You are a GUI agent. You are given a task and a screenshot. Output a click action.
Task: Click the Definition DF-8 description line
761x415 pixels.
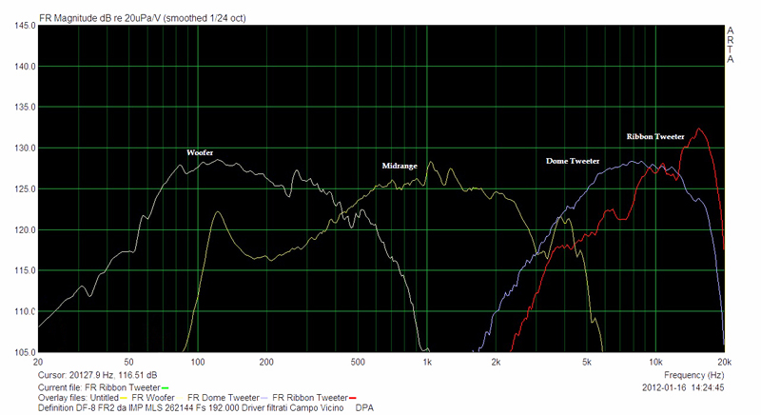coord(190,407)
